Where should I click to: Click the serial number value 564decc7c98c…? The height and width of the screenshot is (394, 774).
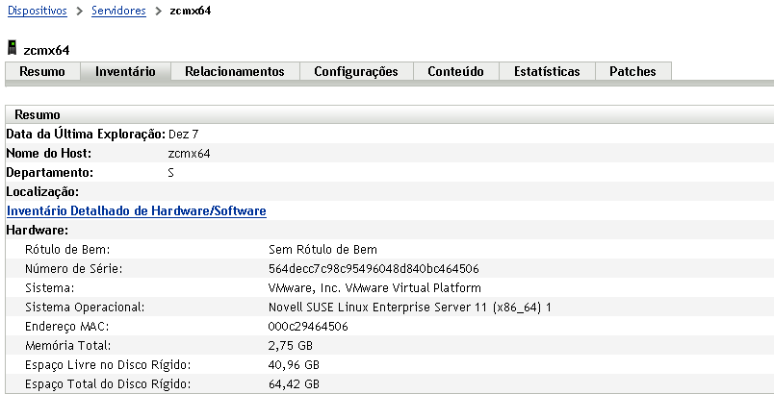(374, 268)
